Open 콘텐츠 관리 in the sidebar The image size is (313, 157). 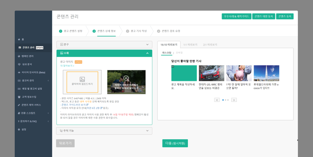33,48
